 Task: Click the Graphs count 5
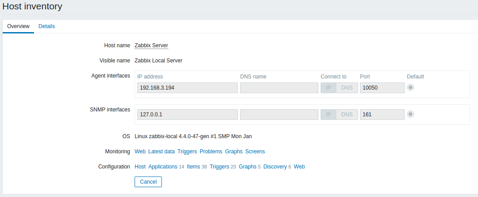[259, 167]
